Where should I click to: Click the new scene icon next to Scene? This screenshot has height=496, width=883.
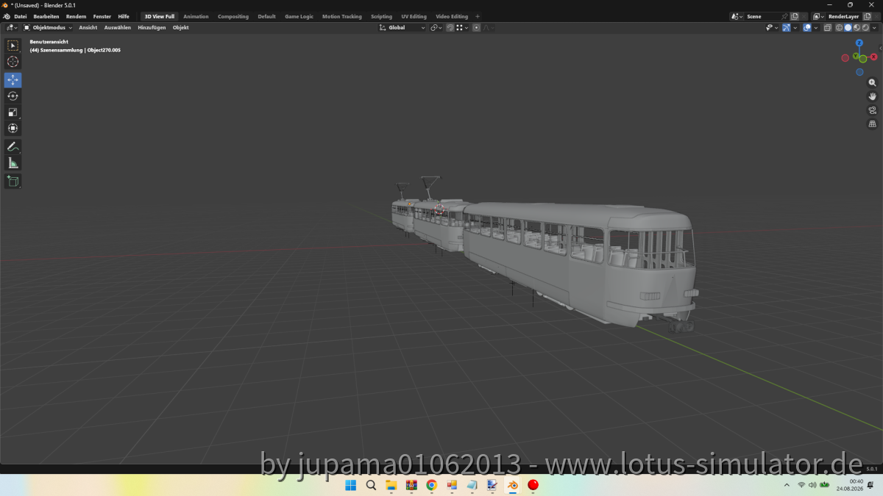click(x=795, y=16)
